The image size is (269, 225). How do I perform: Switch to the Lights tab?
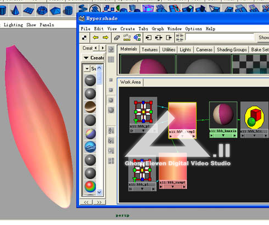tap(186, 50)
